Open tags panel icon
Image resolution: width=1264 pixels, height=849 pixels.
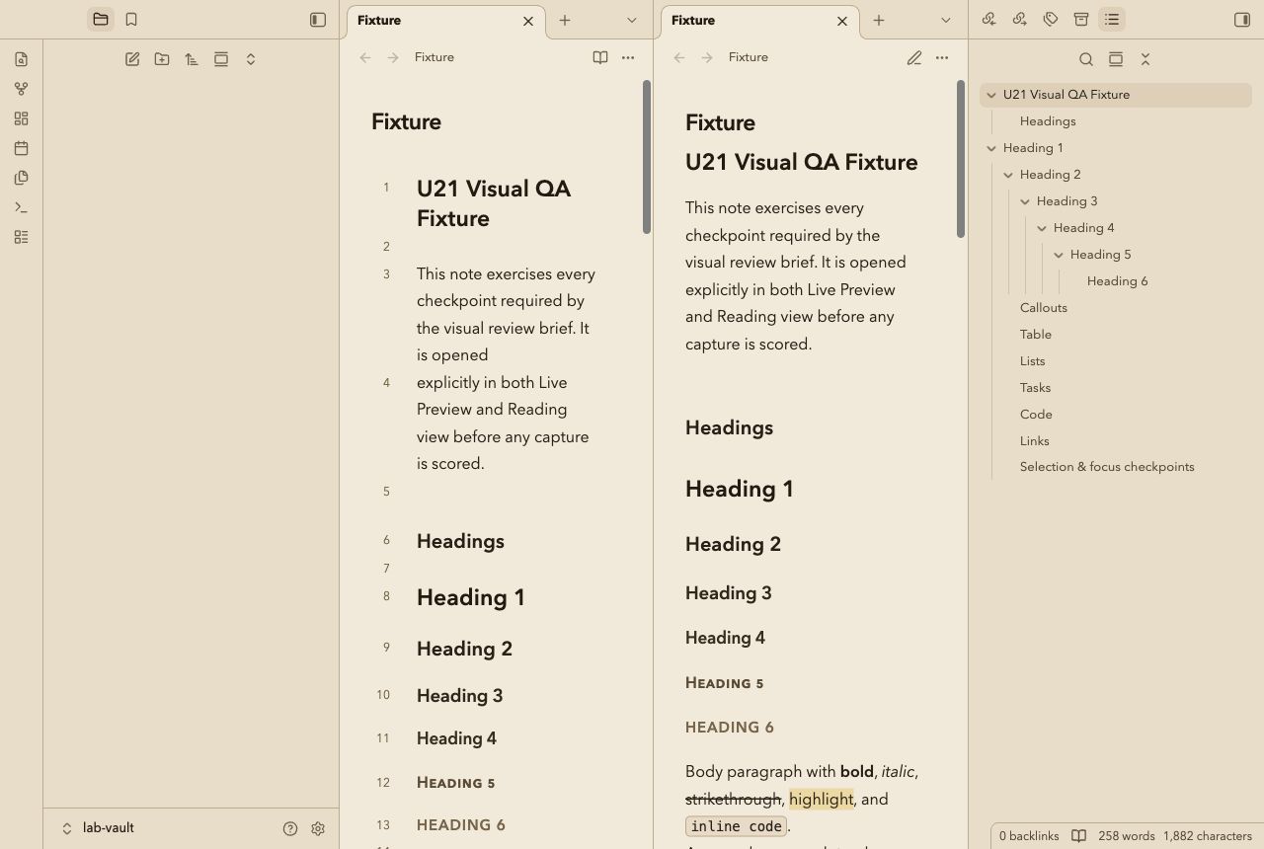pyautogui.click(x=1051, y=20)
